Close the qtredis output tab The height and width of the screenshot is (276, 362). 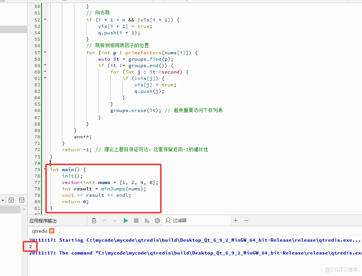(x=52, y=231)
